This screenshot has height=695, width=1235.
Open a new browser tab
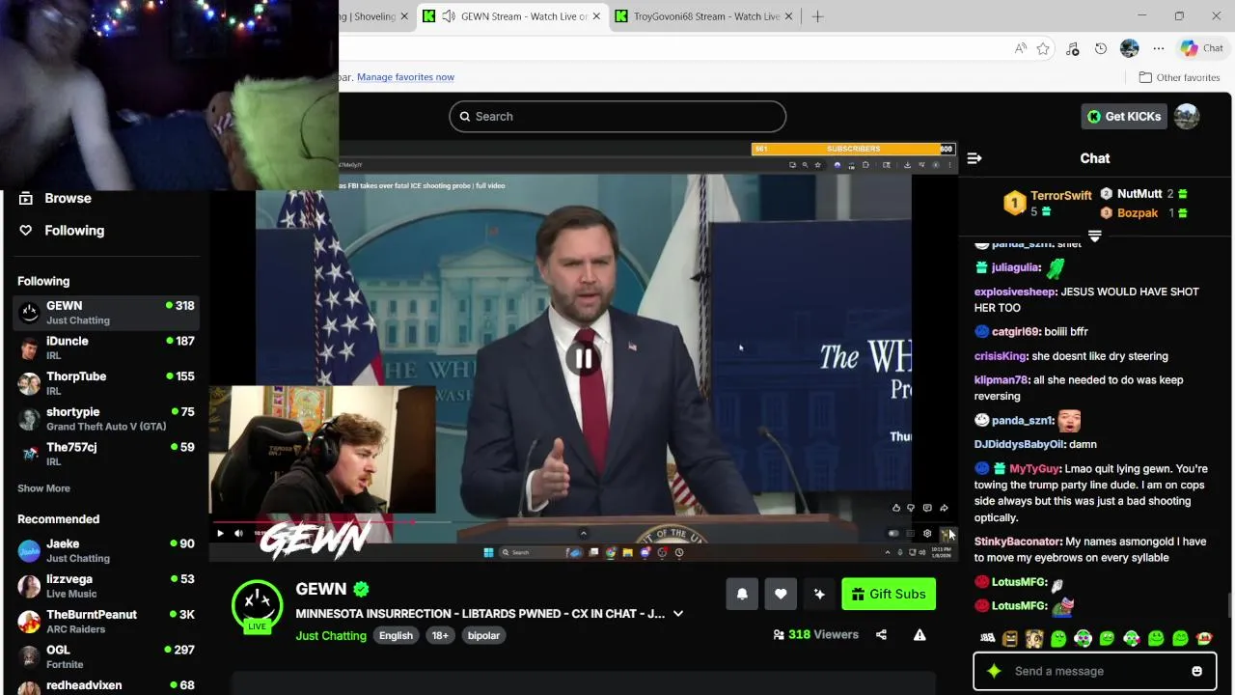pyautogui.click(x=818, y=16)
